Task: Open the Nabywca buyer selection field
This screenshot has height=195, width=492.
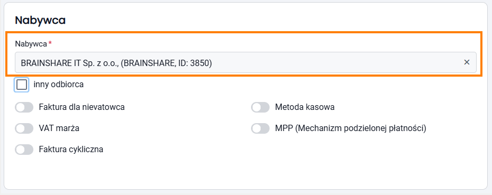Action: pos(246,62)
